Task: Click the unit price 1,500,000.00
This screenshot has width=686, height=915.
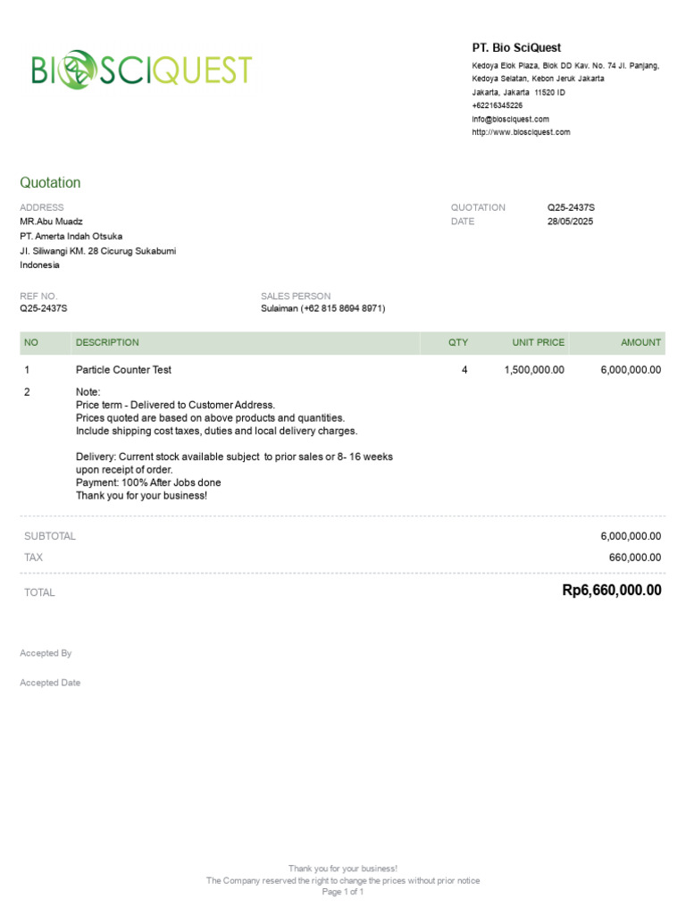Action: click(x=534, y=370)
